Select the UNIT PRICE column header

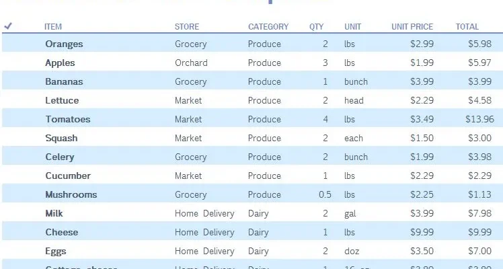412,27
